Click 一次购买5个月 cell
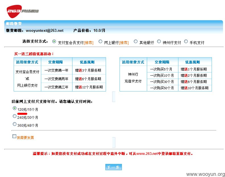The width and height of the screenshot is (225, 177). click(x=163, y=69)
